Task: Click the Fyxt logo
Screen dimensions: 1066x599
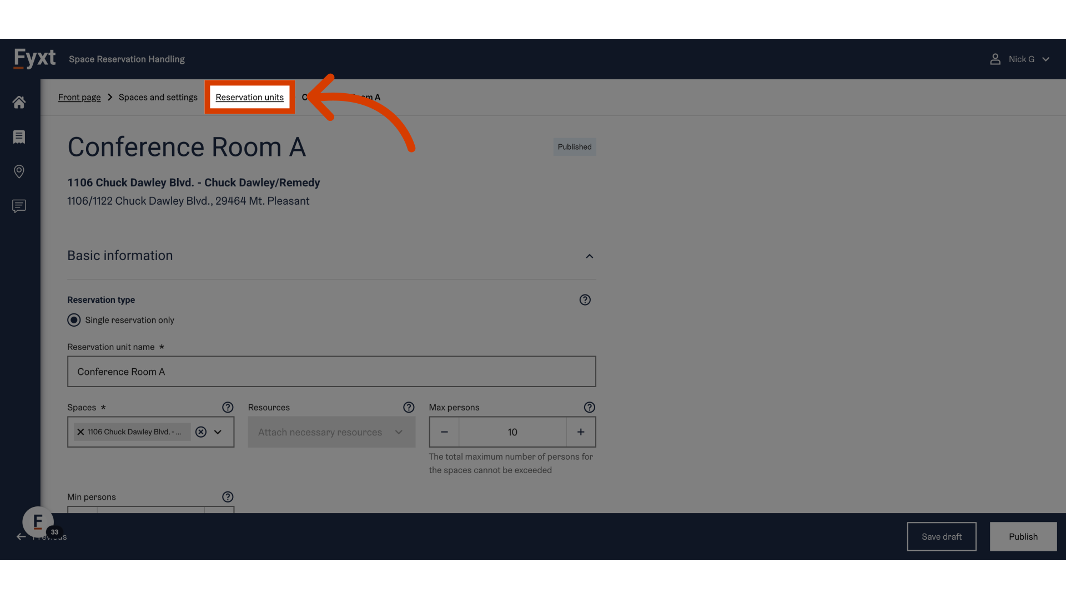Action: 34,58
